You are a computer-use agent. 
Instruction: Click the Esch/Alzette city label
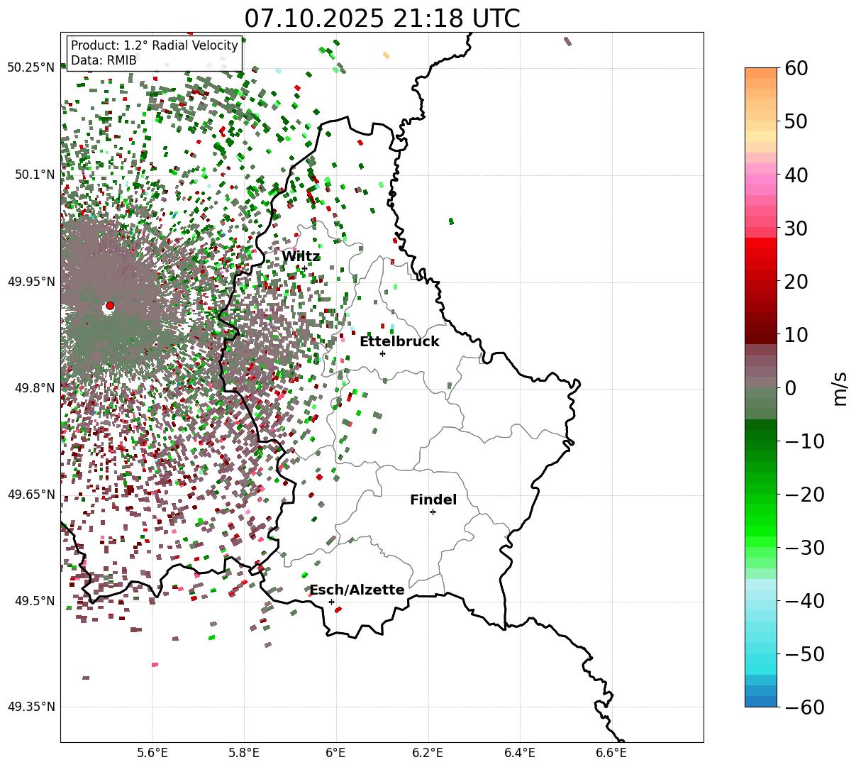coord(357,590)
